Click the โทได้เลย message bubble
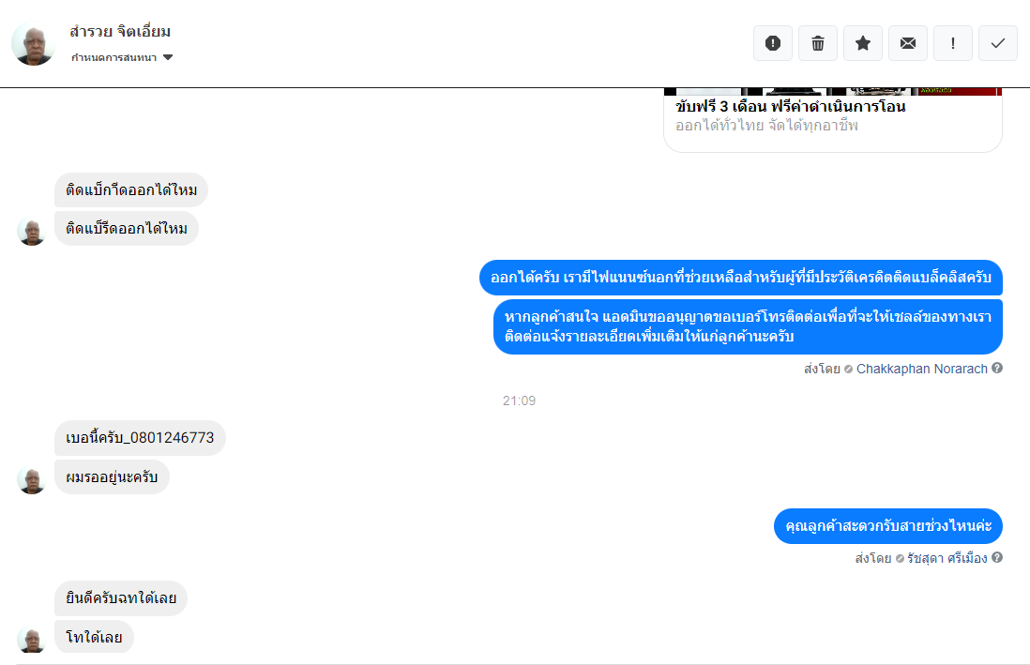Screen dimensions: 1030x665 click(94, 637)
